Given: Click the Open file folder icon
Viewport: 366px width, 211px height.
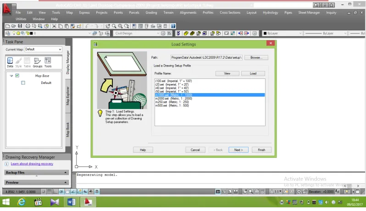Looking at the screenshot, I should tap(14, 26).
